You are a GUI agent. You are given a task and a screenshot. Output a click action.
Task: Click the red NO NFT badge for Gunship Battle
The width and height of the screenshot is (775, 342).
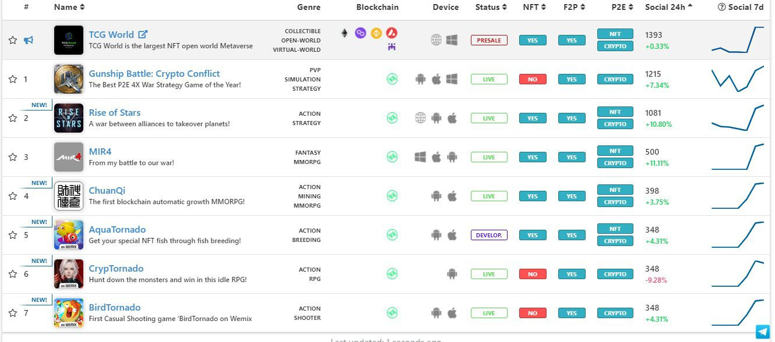tap(533, 79)
